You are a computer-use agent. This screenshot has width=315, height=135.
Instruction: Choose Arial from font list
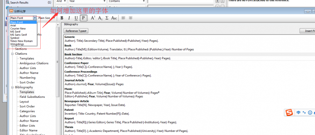tap(23, 26)
